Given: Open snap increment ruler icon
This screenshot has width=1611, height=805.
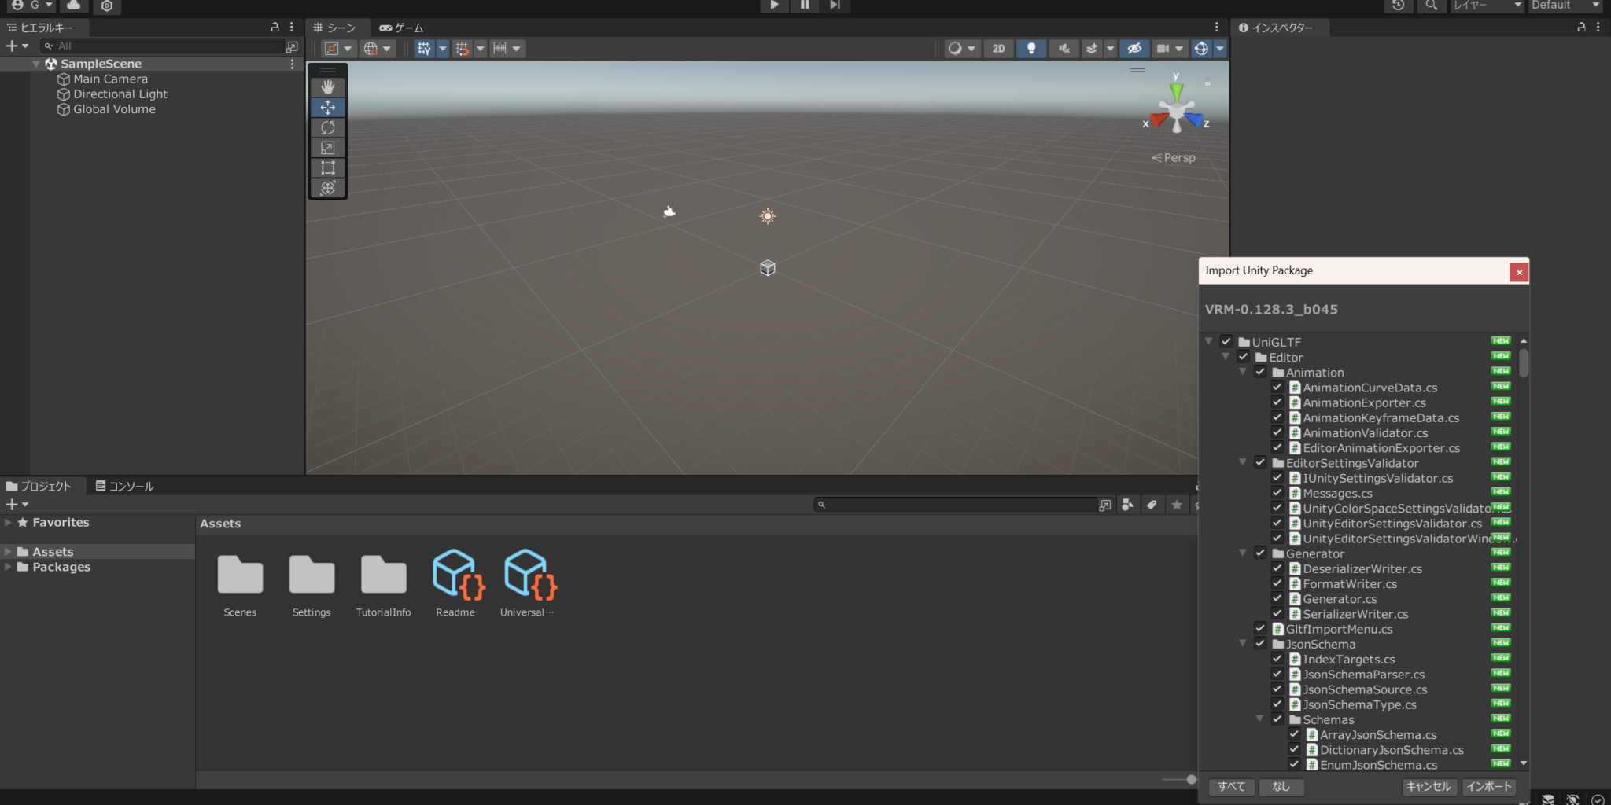Looking at the screenshot, I should click(500, 49).
